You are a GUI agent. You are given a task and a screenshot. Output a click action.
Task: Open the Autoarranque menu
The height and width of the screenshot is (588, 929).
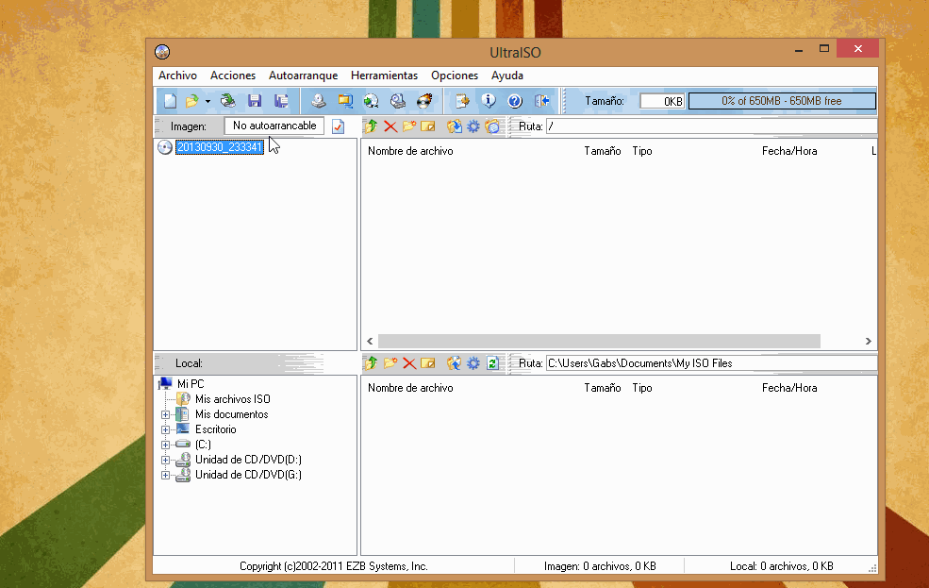tap(304, 76)
